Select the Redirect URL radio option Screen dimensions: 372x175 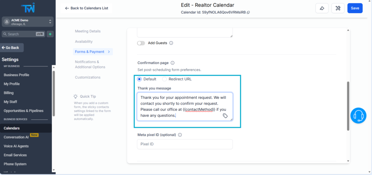pos(165,79)
